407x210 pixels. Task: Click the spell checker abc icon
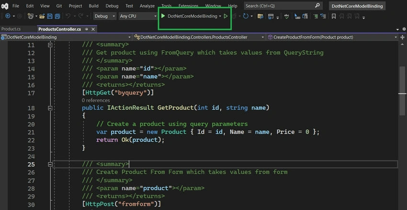tap(286, 16)
